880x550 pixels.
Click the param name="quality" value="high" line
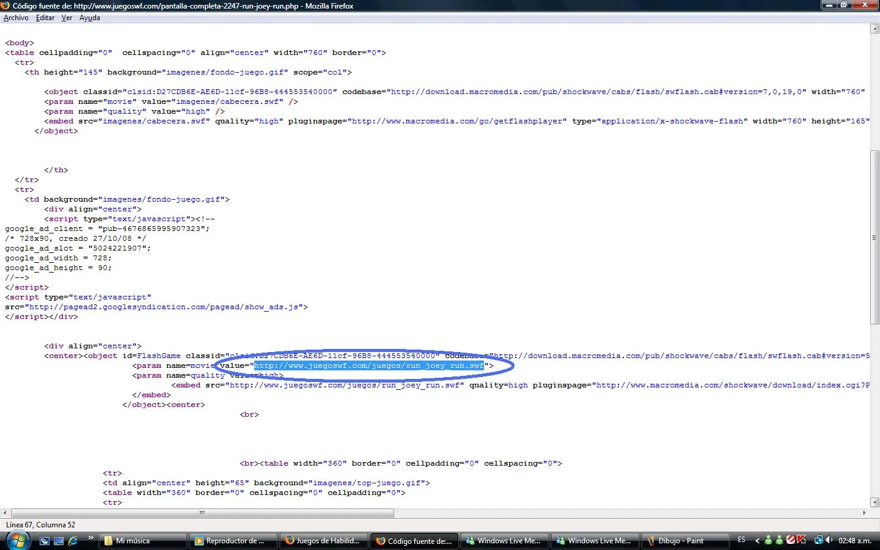point(134,111)
